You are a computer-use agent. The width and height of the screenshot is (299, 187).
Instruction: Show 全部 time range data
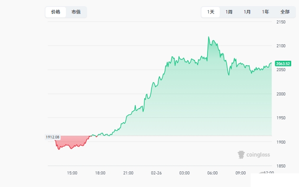[x=285, y=12]
